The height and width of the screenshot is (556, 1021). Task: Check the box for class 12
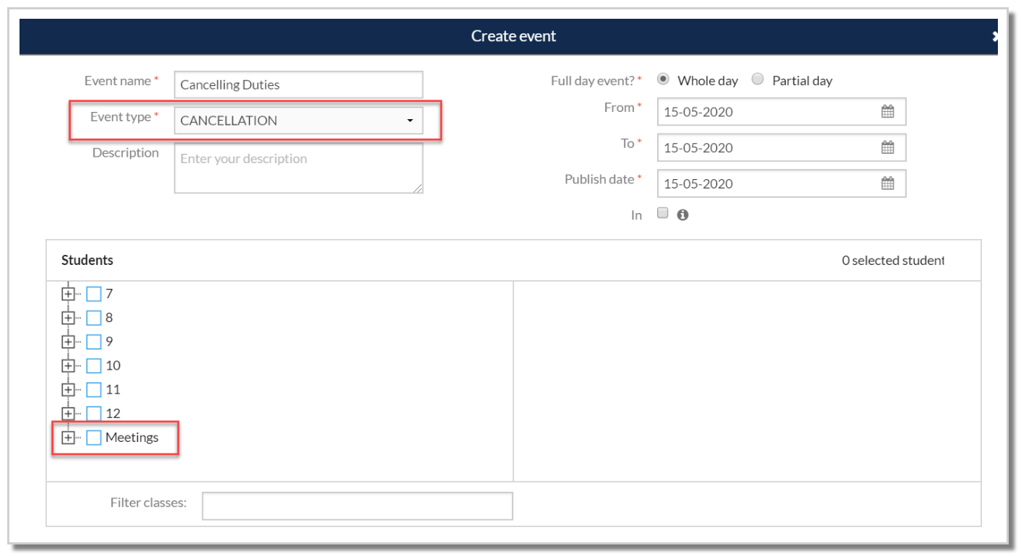pos(94,414)
